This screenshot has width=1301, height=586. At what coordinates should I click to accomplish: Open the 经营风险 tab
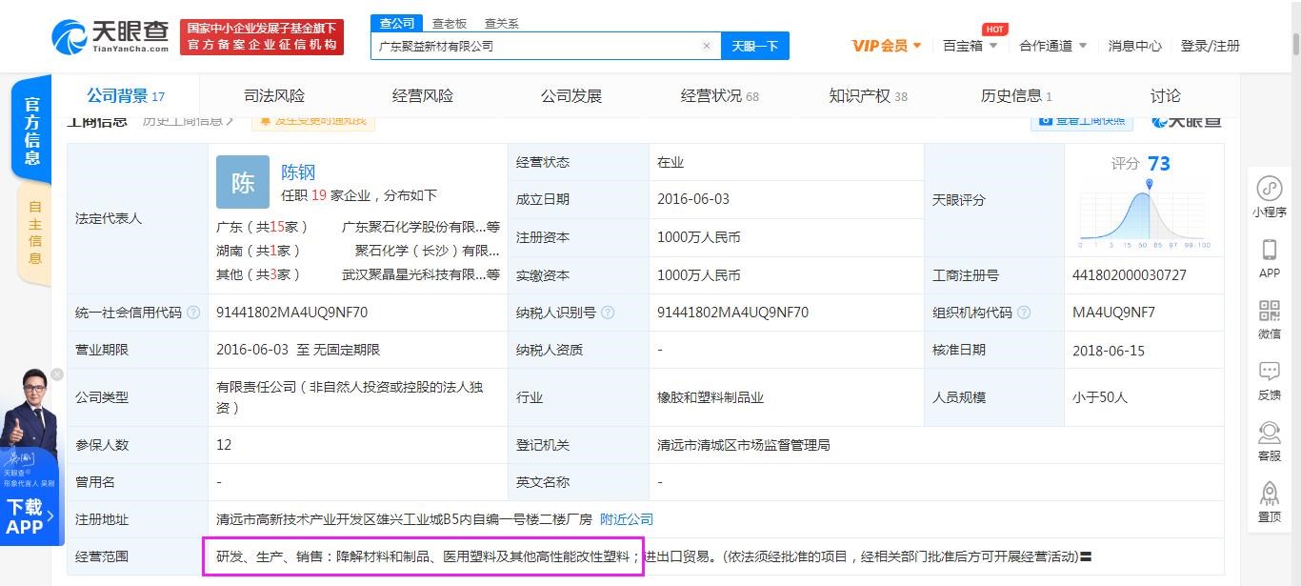point(423,95)
